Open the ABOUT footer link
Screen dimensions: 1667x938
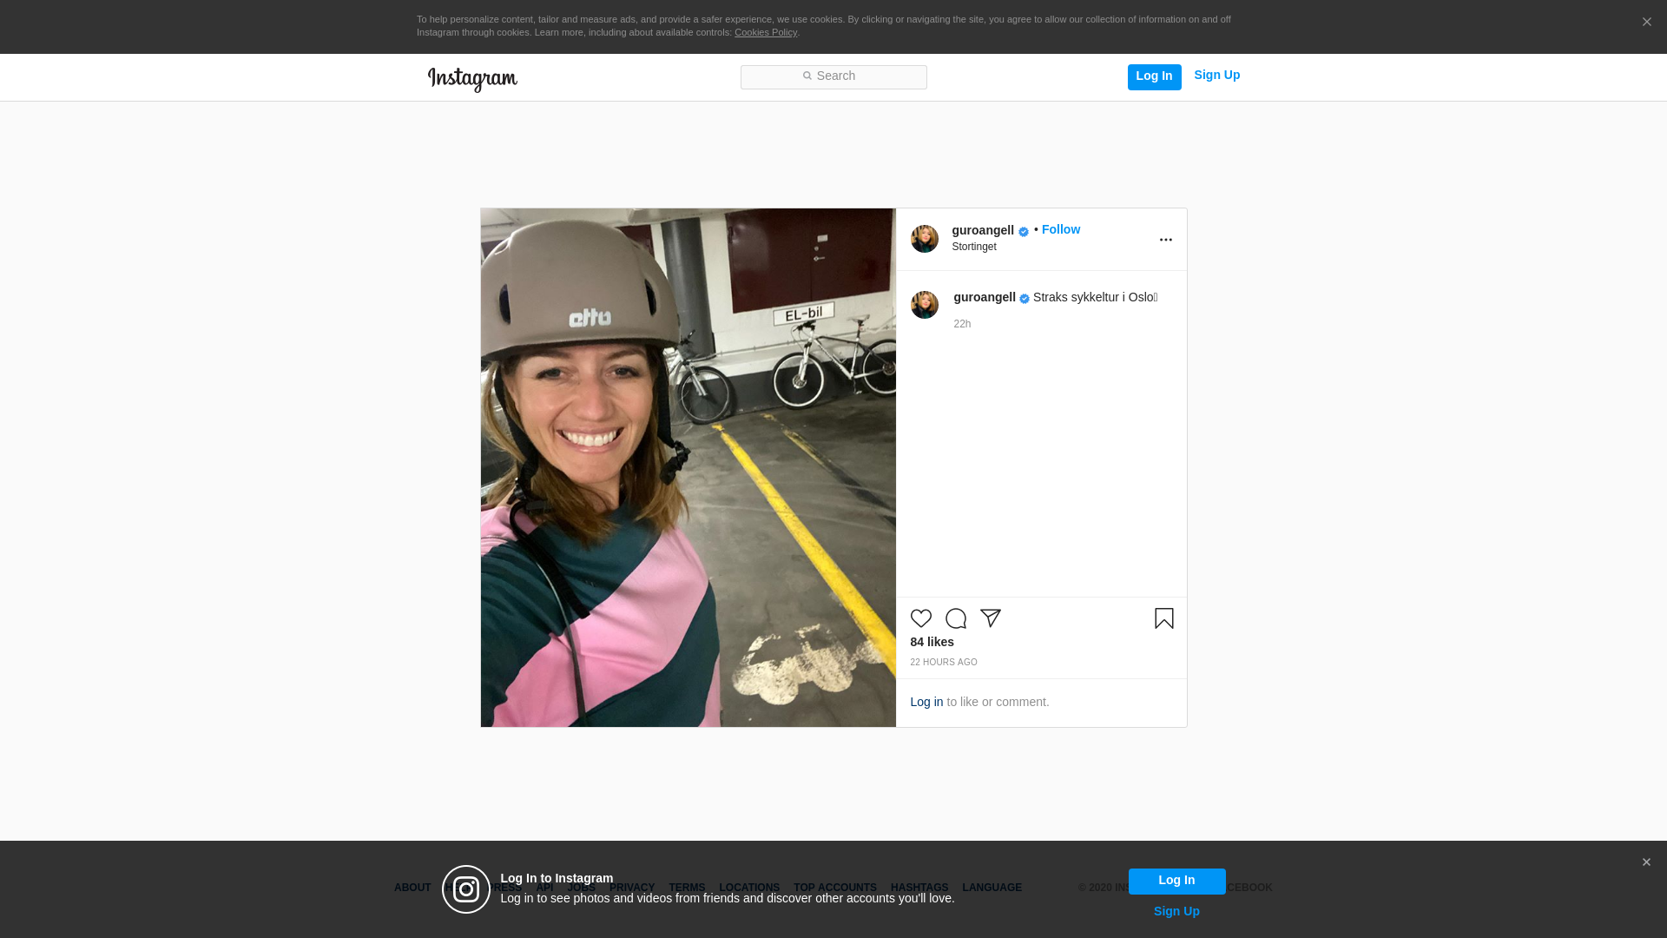[x=412, y=888]
